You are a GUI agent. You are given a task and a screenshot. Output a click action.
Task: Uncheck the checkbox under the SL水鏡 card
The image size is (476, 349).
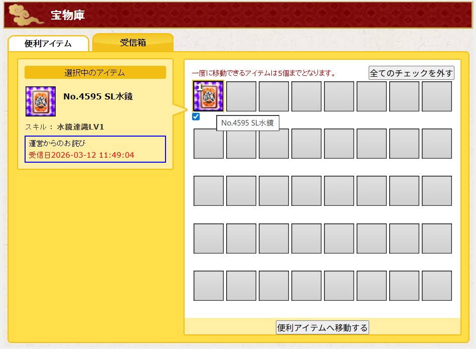point(196,117)
